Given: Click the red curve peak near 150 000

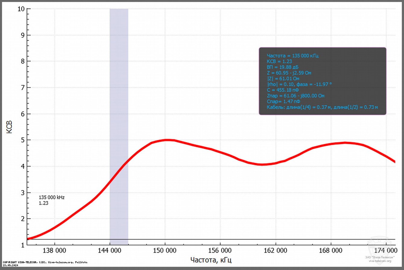Looking at the screenshot, I should click(166, 140).
